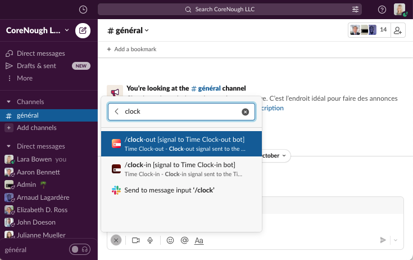Click the NEW badge on Drafts
Image resolution: width=413 pixels, height=260 pixels.
point(81,66)
